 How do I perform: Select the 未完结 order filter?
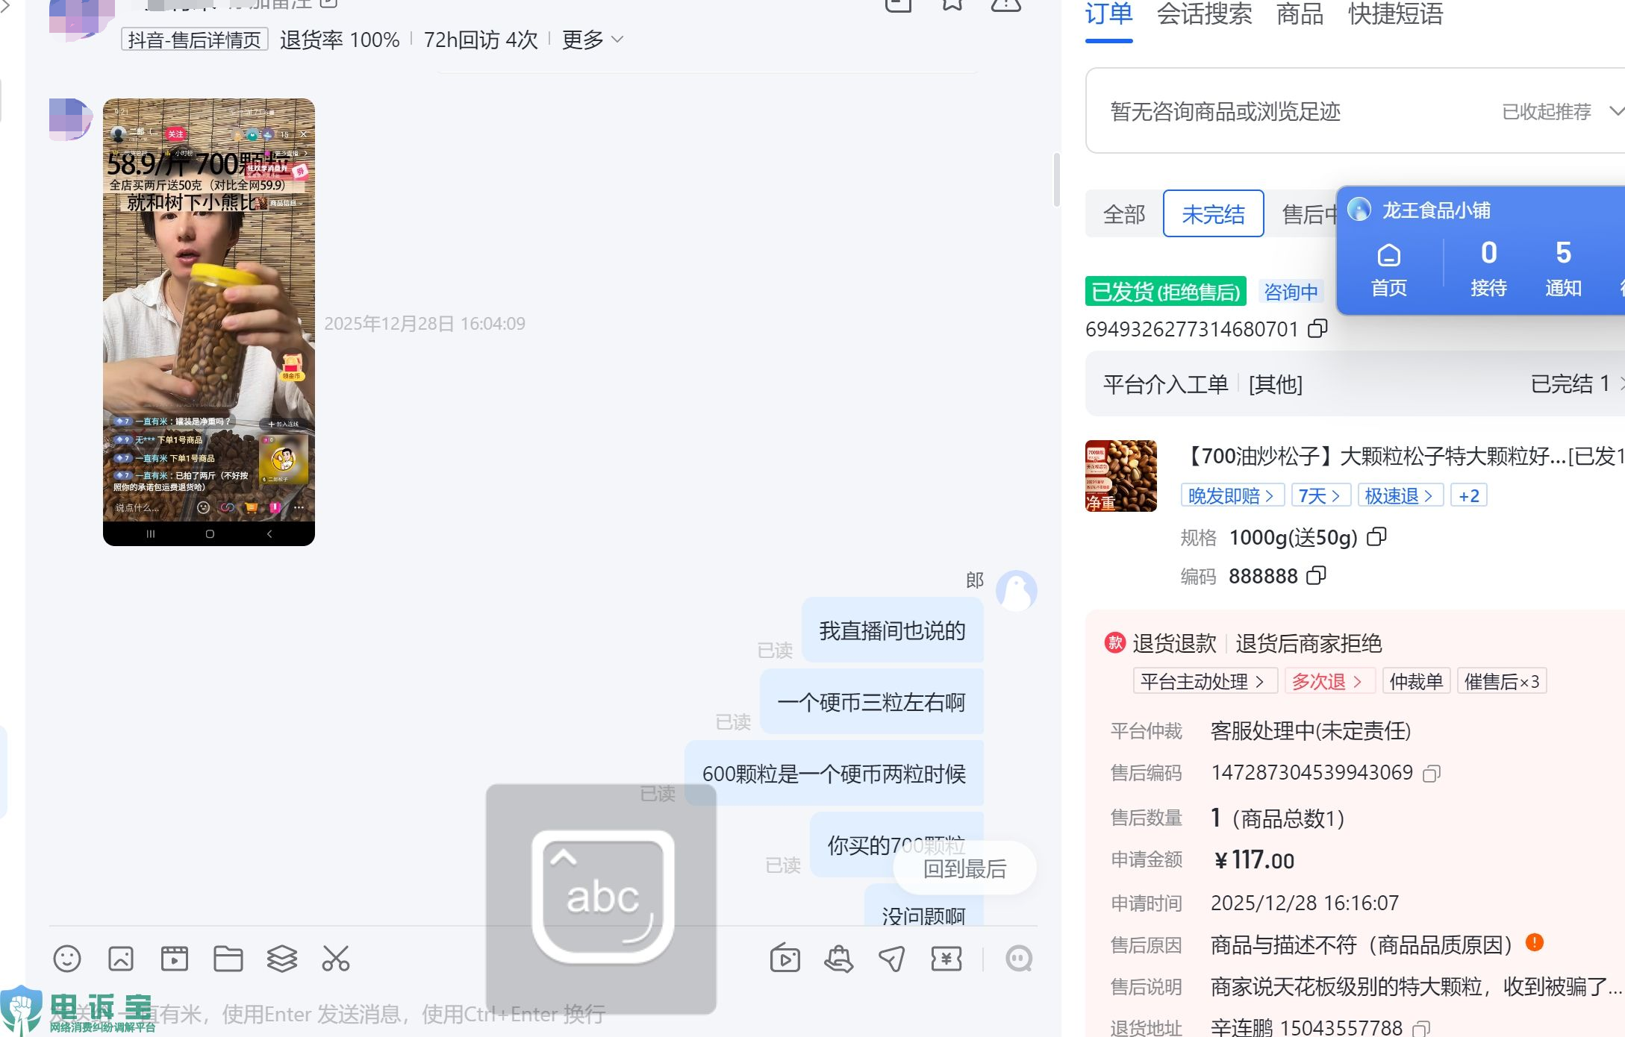tap(1213, 214)
